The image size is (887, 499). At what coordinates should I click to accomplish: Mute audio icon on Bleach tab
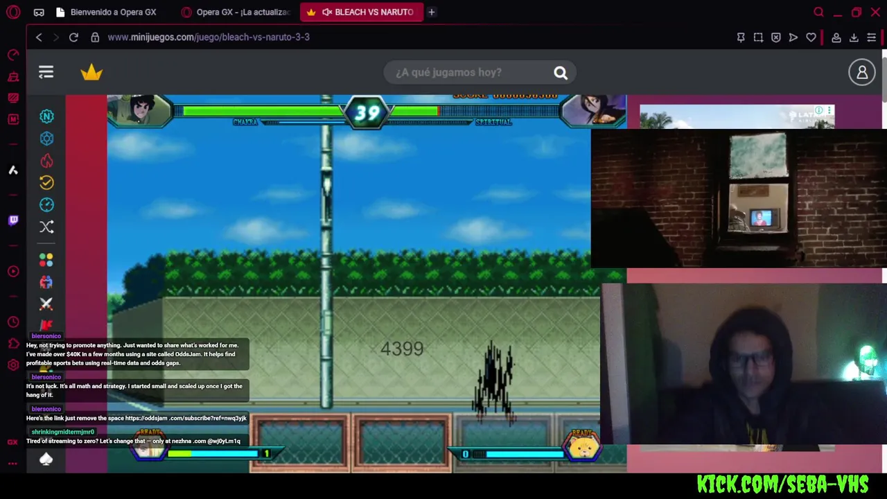327,12
